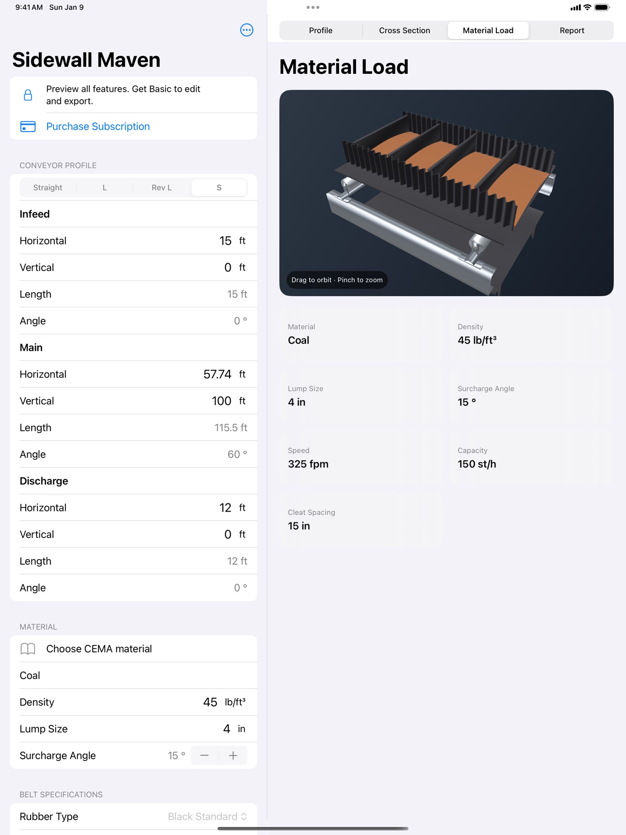Tap the Surcharge Angle 15 ° card
The width and height of the screenshot is (626, 835).
click(531, 396)
